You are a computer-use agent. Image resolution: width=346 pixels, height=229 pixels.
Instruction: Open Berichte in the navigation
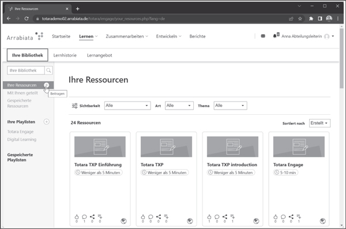click(x=197, y=36)
